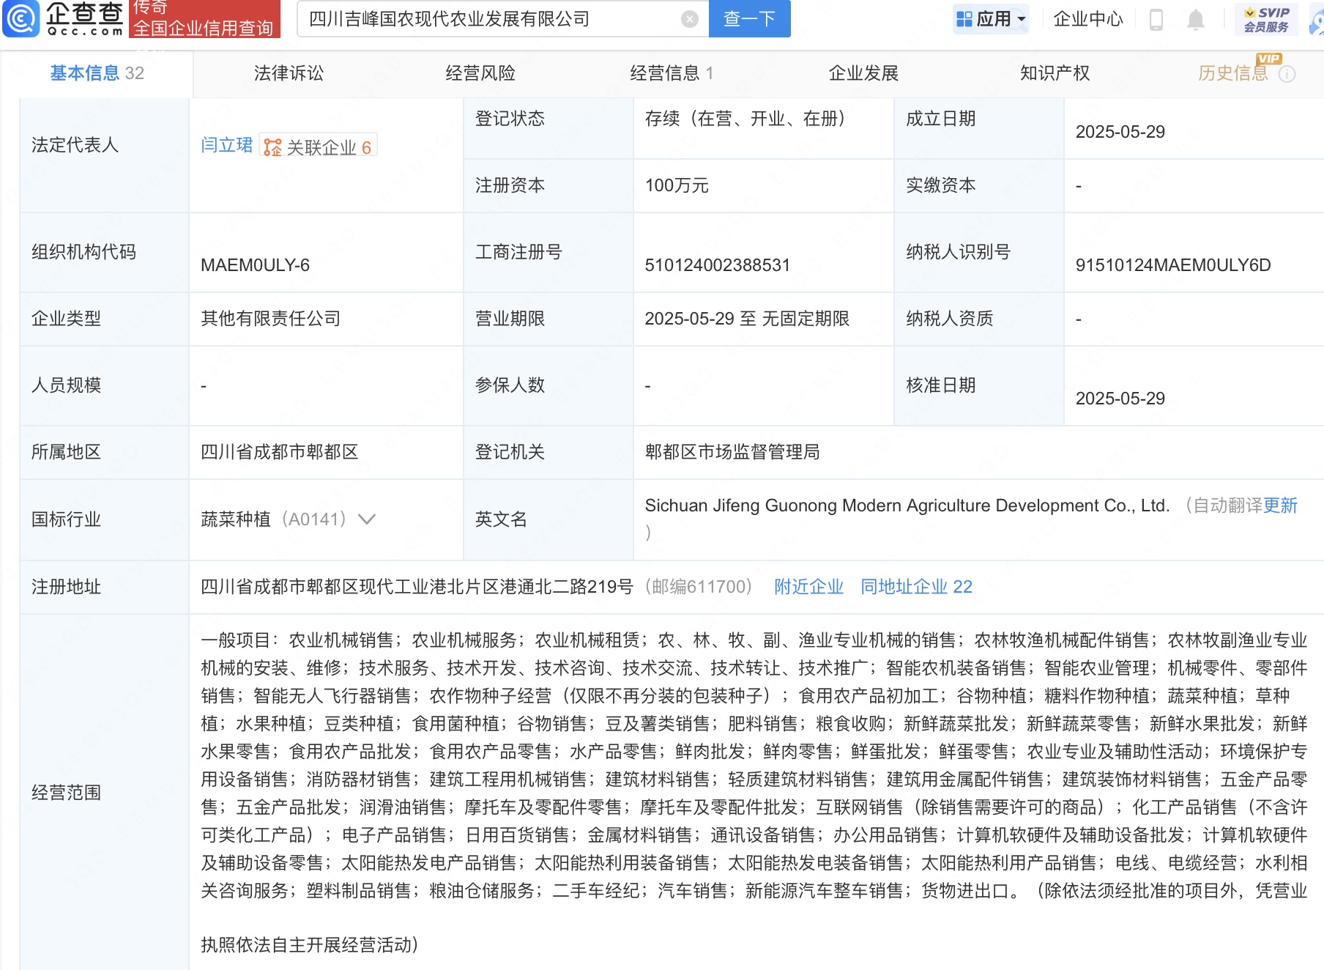
Task: Click the history info help icon
Action: tap(1287, 74)
